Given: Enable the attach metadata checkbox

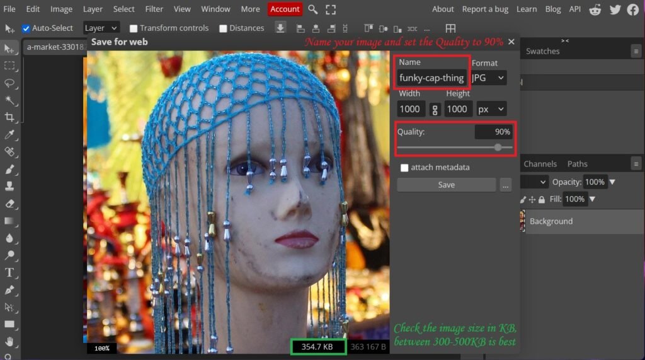Looking at the screenshot, I should pos(404,168).
